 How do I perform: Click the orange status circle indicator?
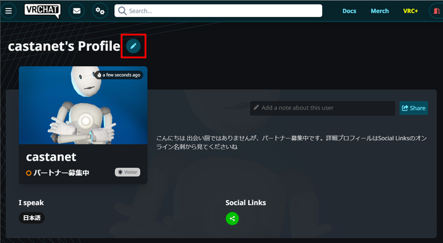click(28, 173)
